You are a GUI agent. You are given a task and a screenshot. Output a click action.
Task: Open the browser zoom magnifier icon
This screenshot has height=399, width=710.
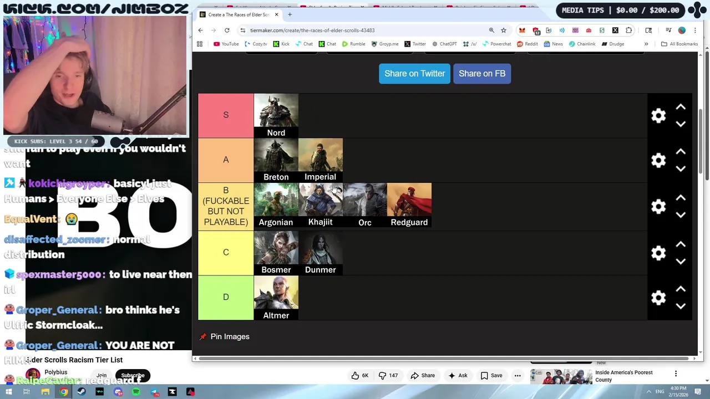(491, 30)
